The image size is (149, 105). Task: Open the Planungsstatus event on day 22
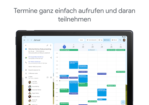point(83,67)
